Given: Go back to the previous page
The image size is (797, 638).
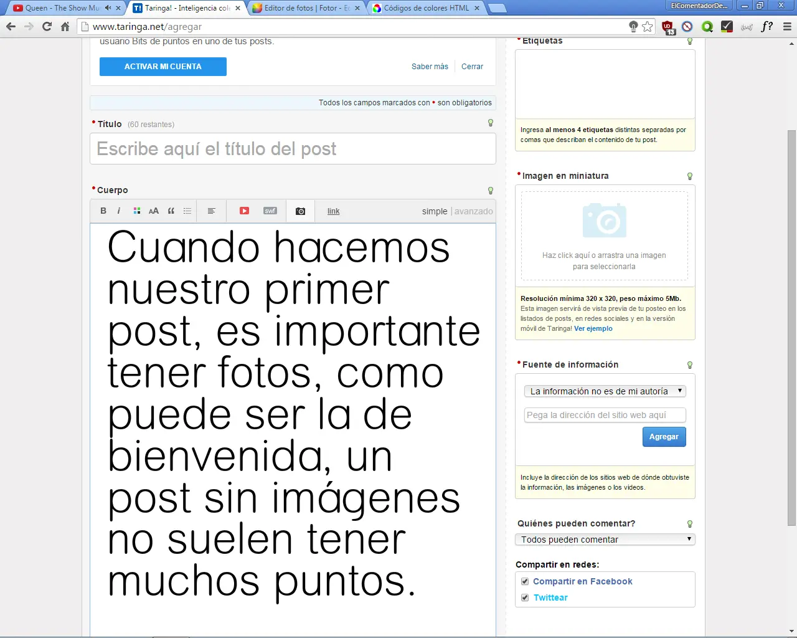Looking at the screenshot, I should 11,27.
